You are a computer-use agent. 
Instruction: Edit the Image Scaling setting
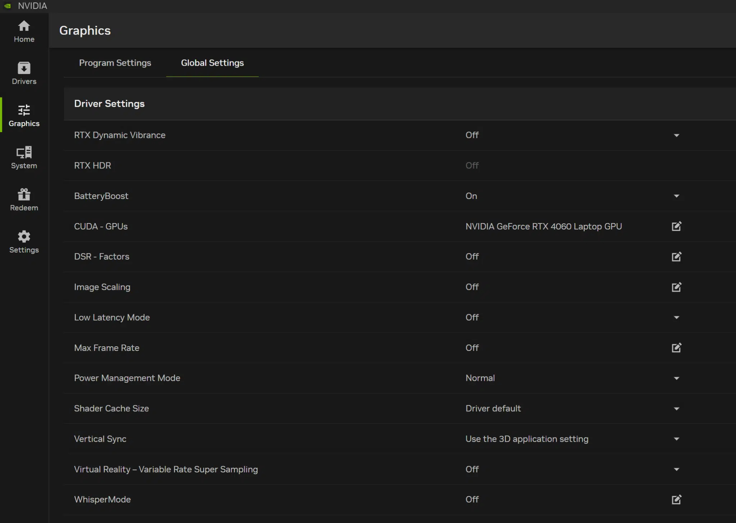[x=676, y=287]
